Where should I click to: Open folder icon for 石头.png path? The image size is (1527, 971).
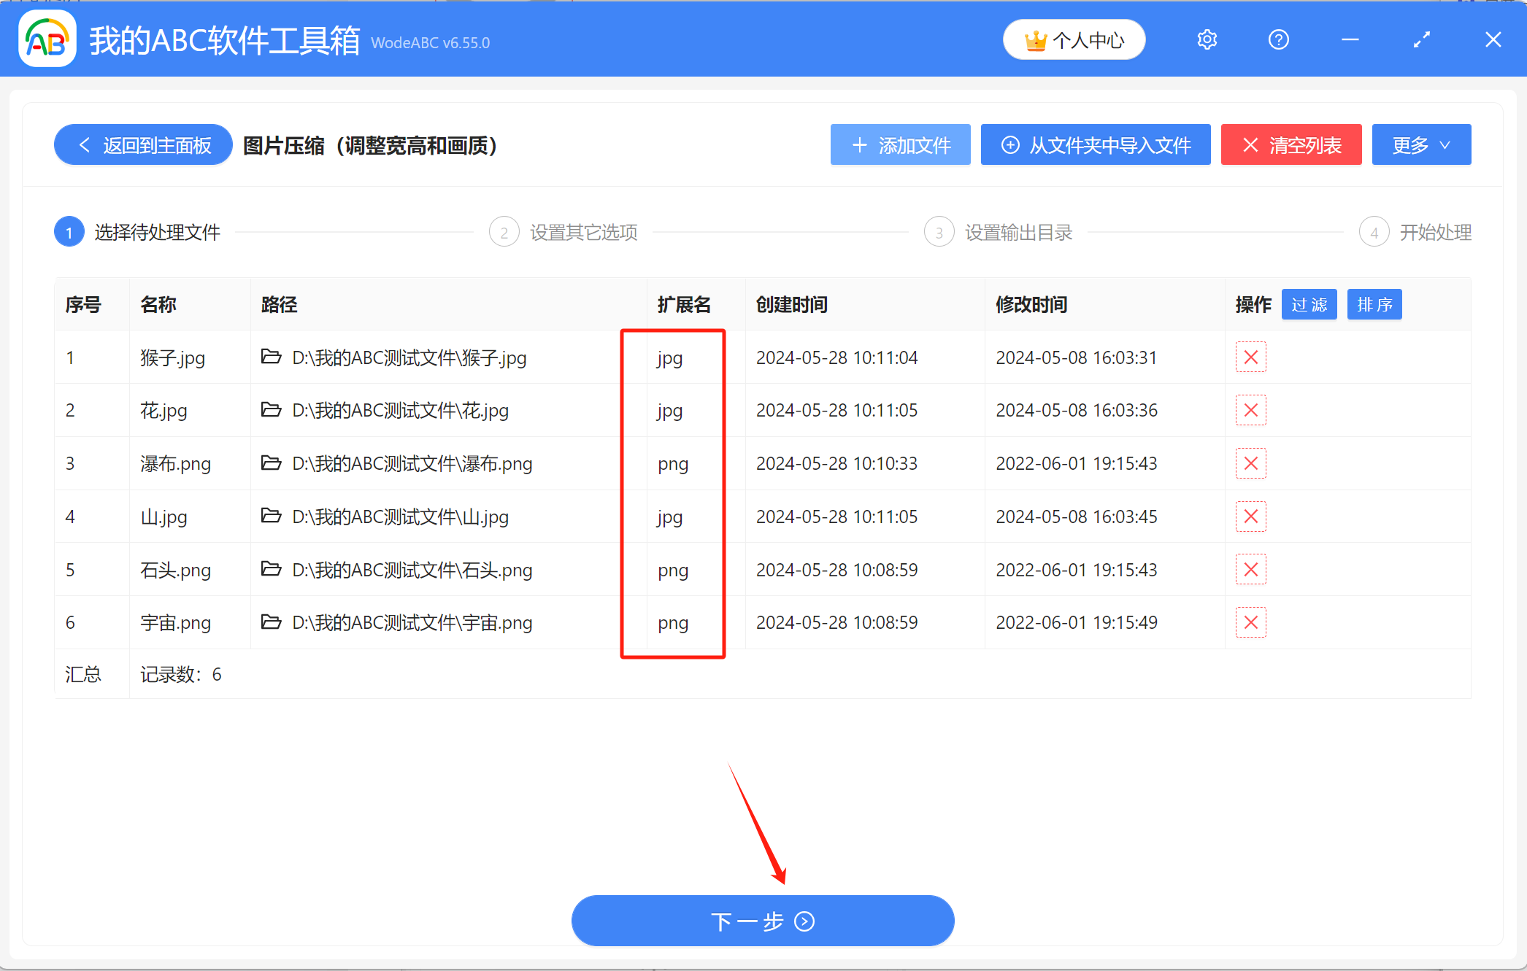(272, 569)
